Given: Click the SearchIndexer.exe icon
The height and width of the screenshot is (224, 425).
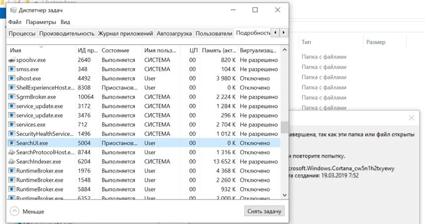Looking at the screenshot, I should tap(12, 162).
